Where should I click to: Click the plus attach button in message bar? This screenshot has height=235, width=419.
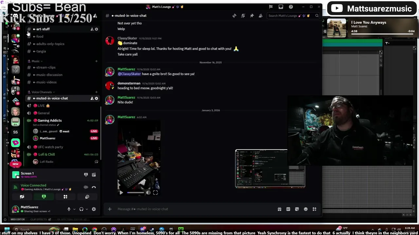click(x=110, y=209)
